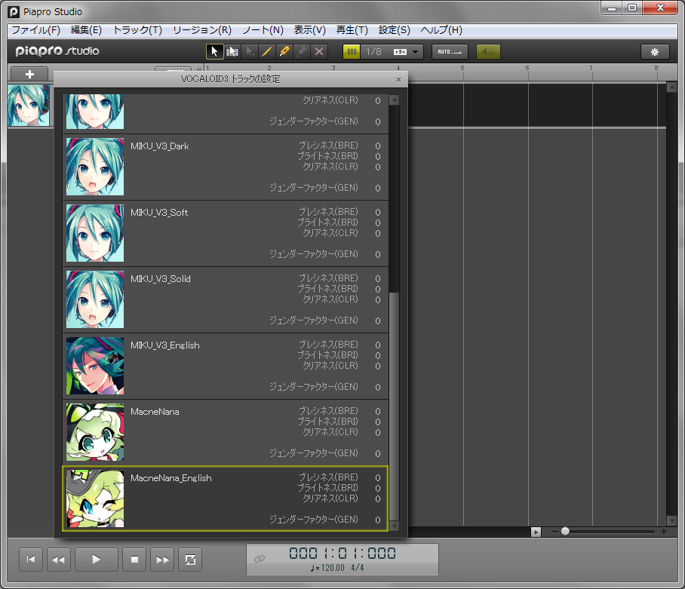685x589 pixels.
Task: Toggle the chain link sync icon
Action: click(x=260, y=558)
